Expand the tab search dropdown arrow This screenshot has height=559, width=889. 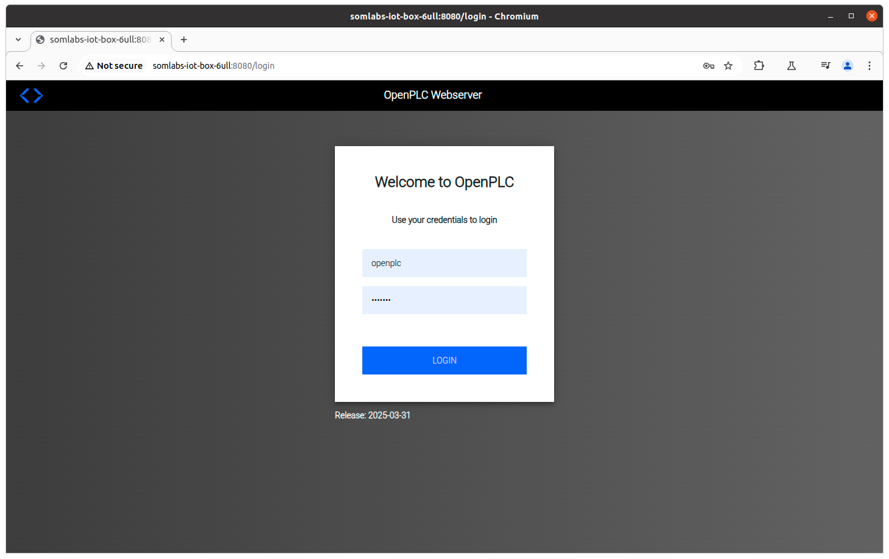click(18, 40)
